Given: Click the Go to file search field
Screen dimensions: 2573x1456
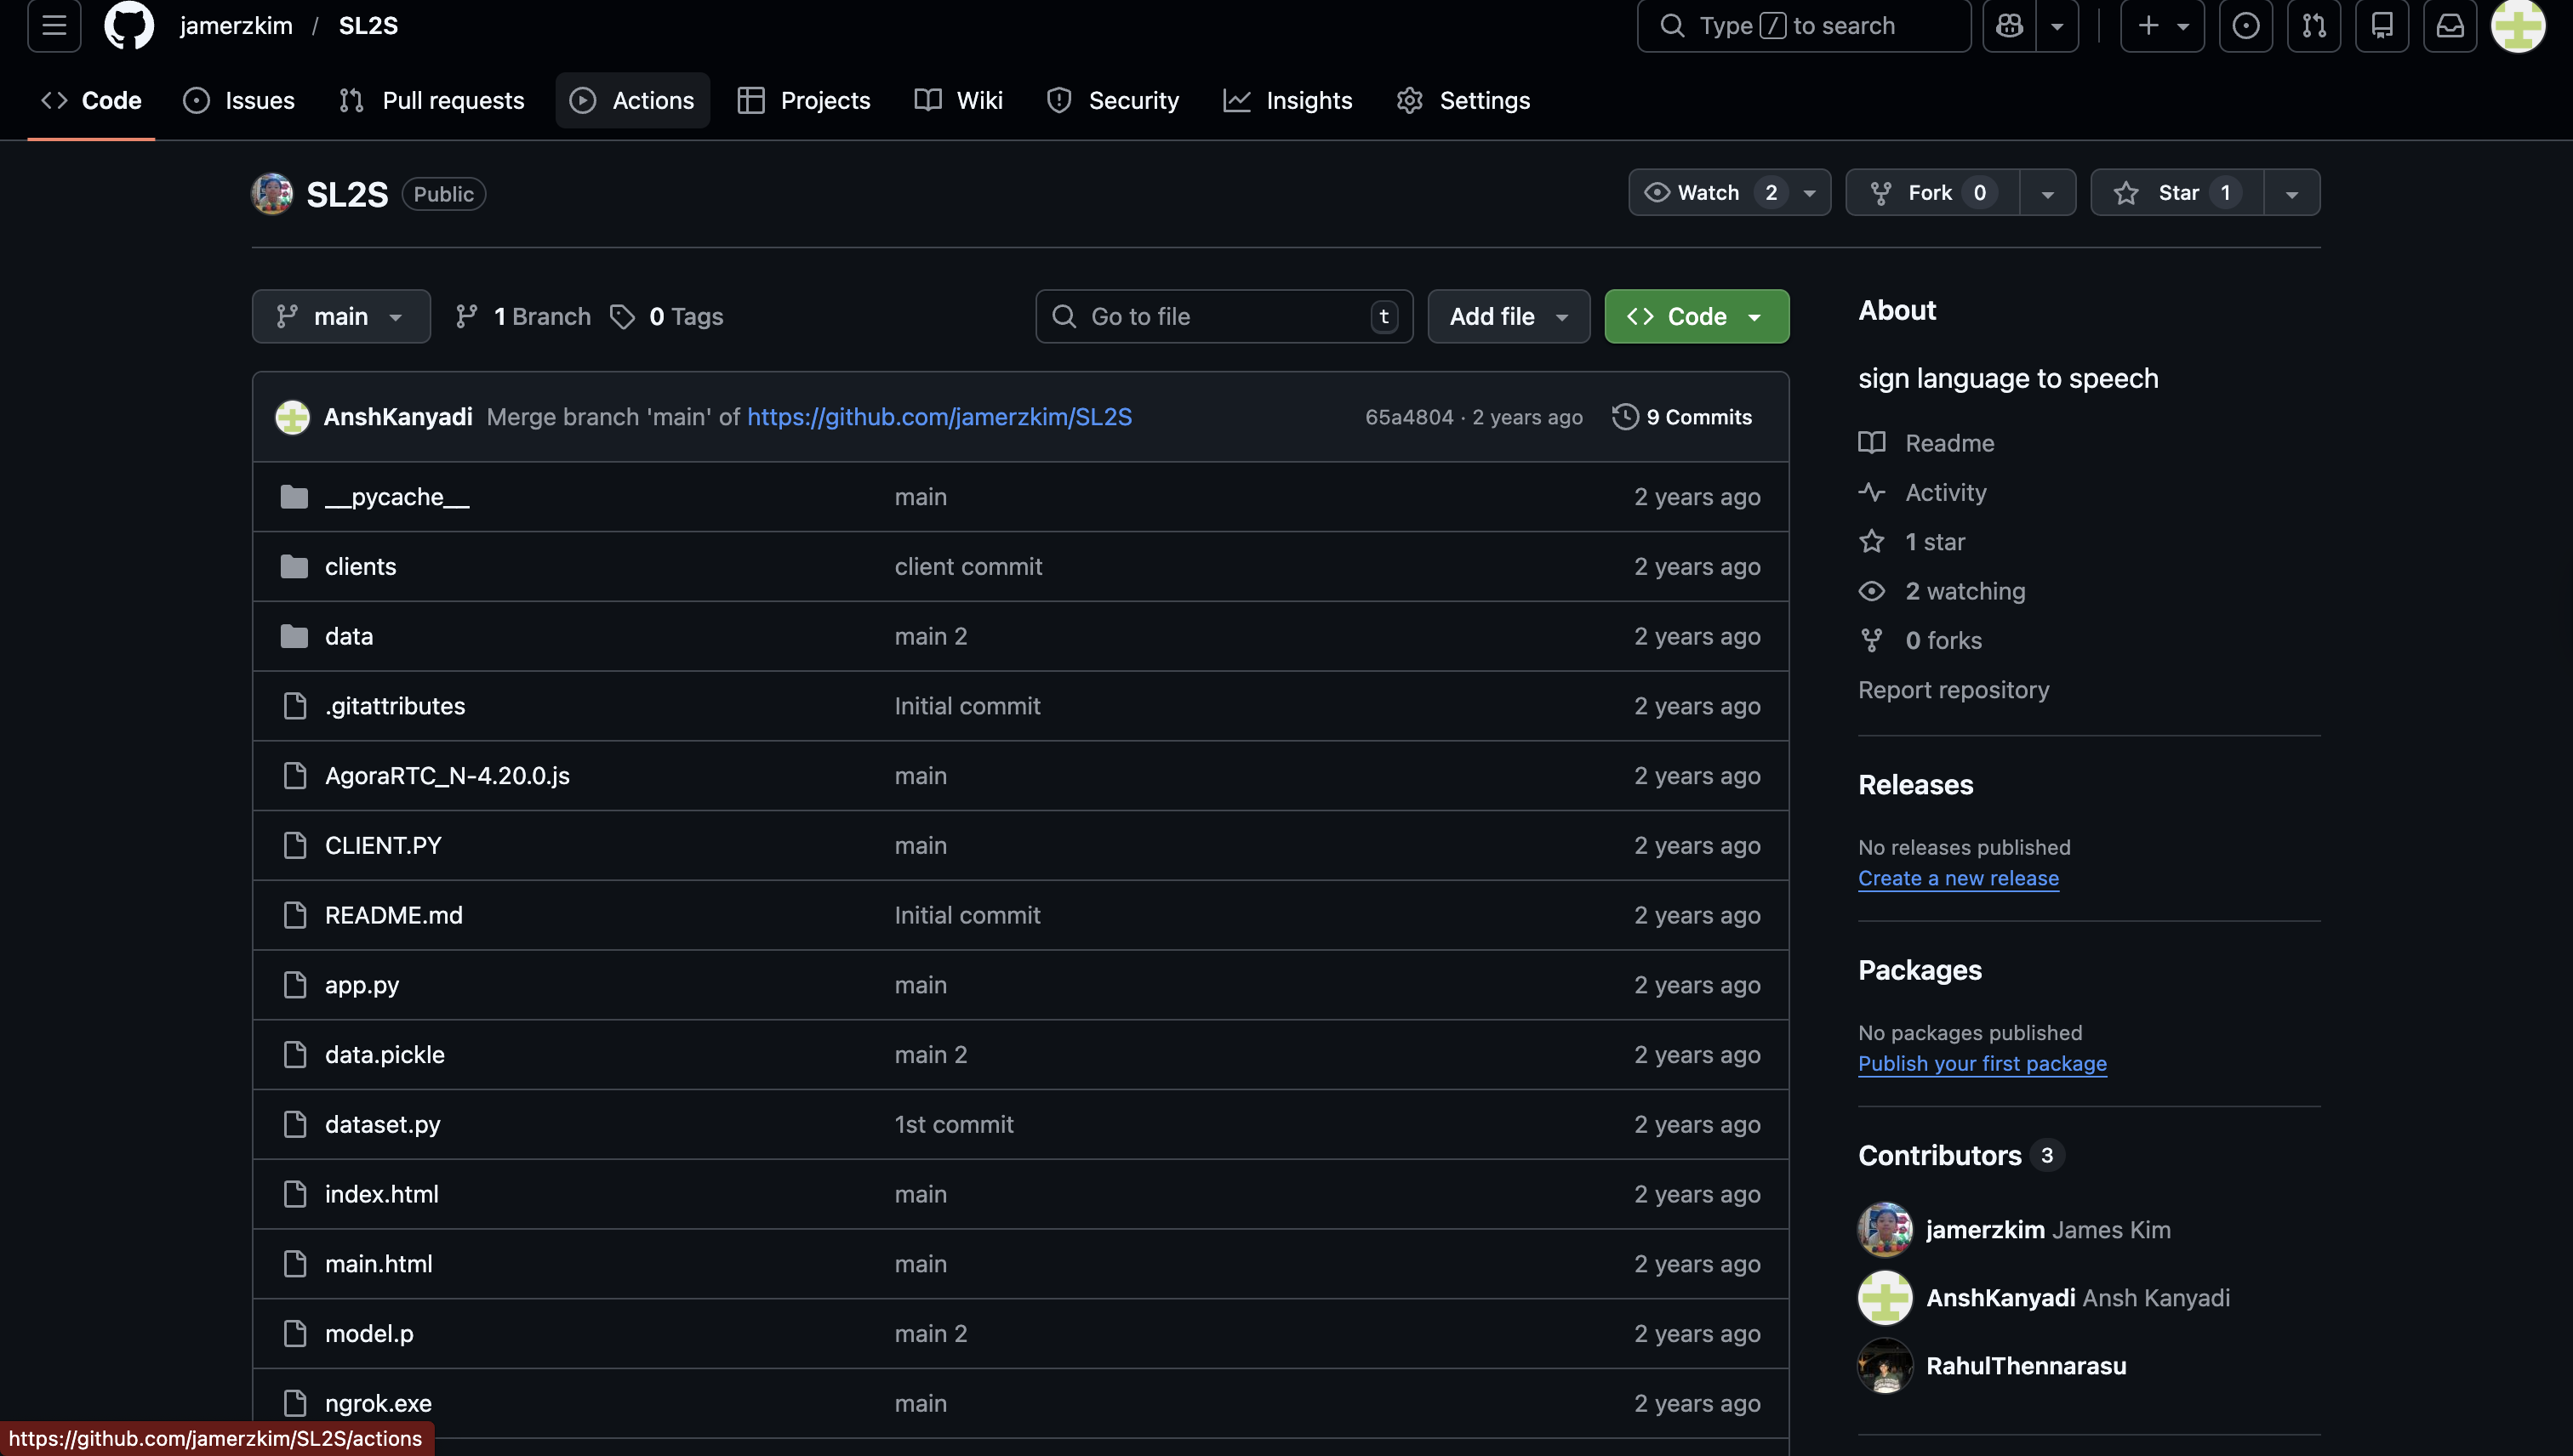Looking at the screenshot, I should 1223,317.
